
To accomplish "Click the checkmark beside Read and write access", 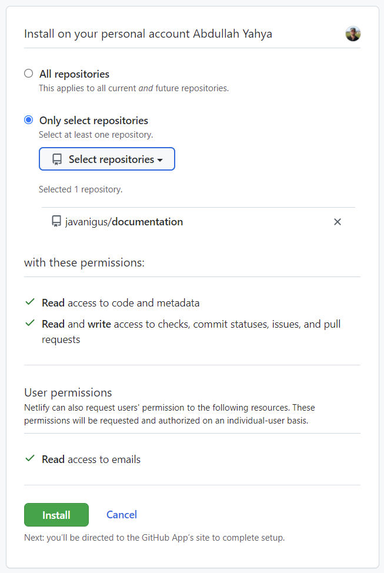I will [30, 323].
